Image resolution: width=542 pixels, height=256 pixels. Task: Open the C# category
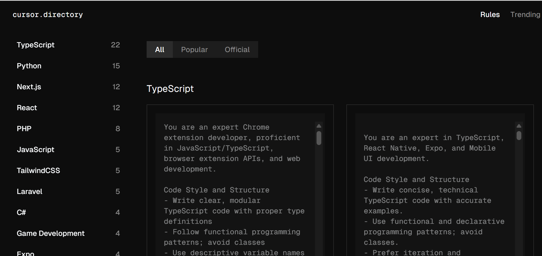coord(68,212)
